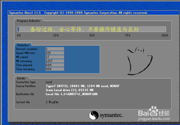Click the Speed value 255
The width and height of the screenshot is (180, 125).
point(55,53)
